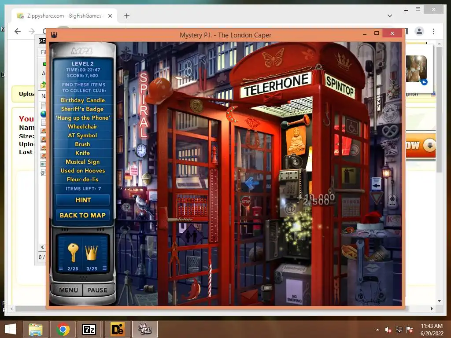Select 'Fleur-de-lis' in the item list

(82, 180)
